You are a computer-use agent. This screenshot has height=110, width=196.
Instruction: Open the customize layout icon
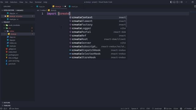182,2
